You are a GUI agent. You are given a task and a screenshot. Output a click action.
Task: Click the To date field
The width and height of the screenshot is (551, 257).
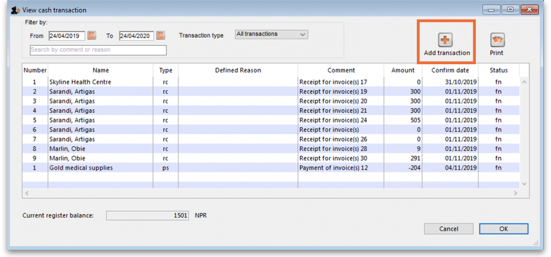pyautogui.click(x=137, y=36)
